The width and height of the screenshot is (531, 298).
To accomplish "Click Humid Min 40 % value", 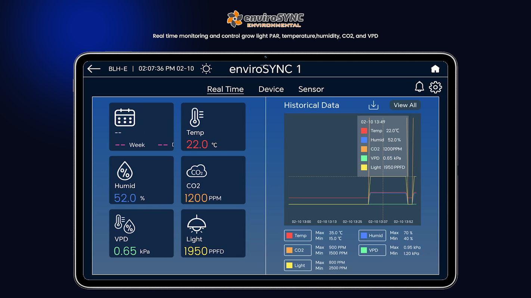I will 408,238.
